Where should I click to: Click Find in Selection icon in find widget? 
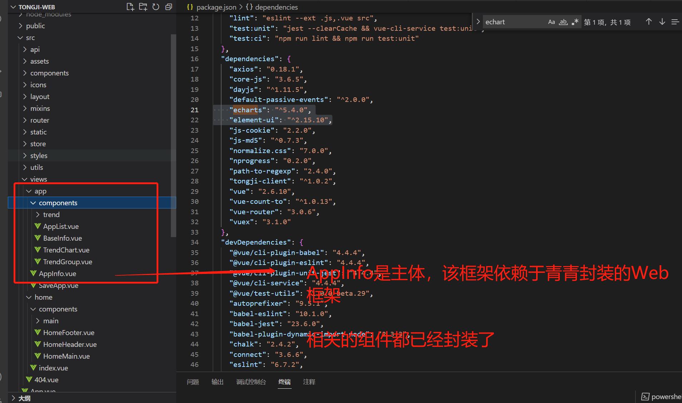pyautogui.click(x=675, y=22)
